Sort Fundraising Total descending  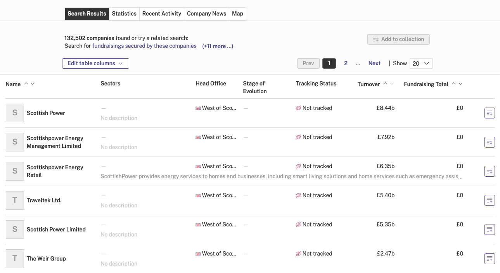click(x=460, y=84)
